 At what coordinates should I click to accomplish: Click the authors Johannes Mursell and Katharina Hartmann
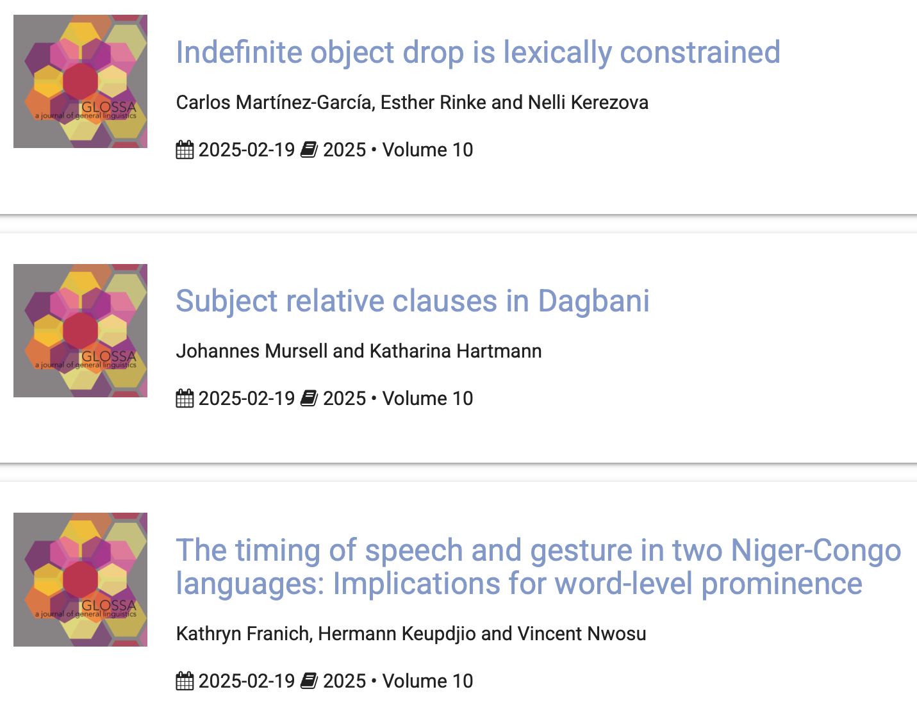(359, 351)
